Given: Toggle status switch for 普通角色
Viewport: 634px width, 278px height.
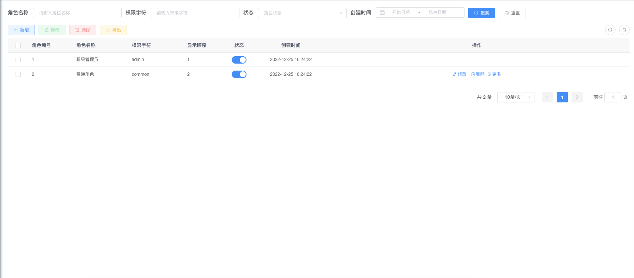Looking at the screenshot, I should coord(239,74).
